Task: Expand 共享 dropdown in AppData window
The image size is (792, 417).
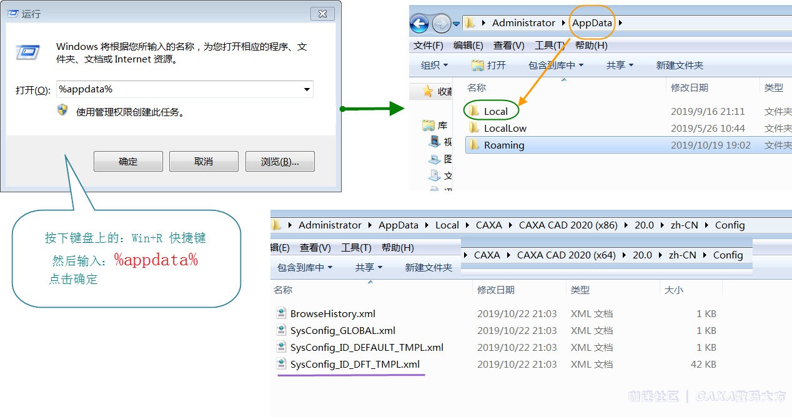Action: coord(620,65)
